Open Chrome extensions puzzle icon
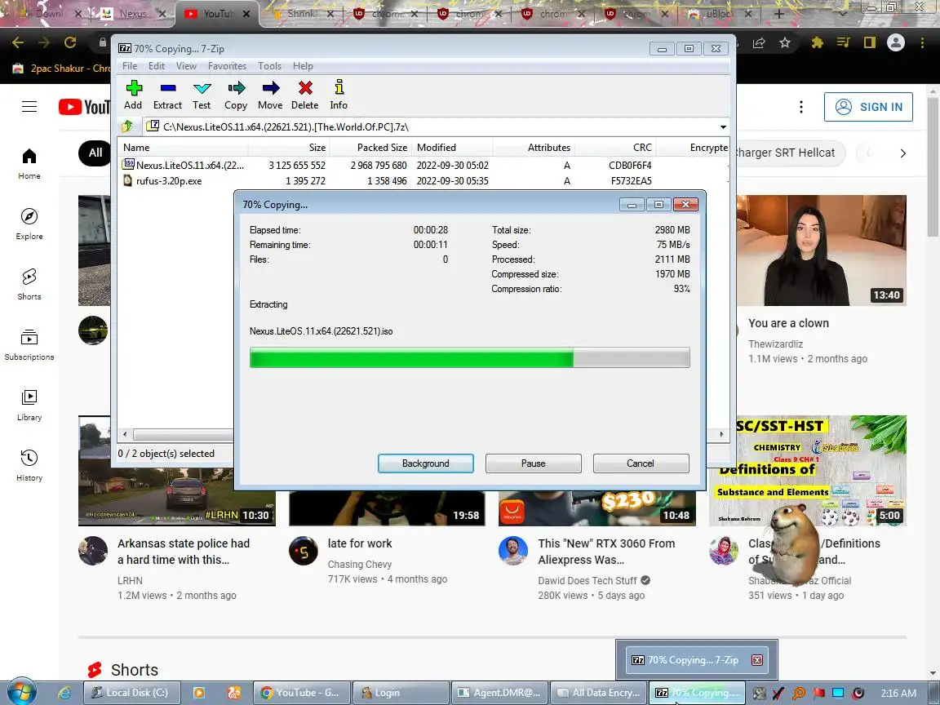Image resolution: width=940 pixels, height=705 pixels. point(817,42)
